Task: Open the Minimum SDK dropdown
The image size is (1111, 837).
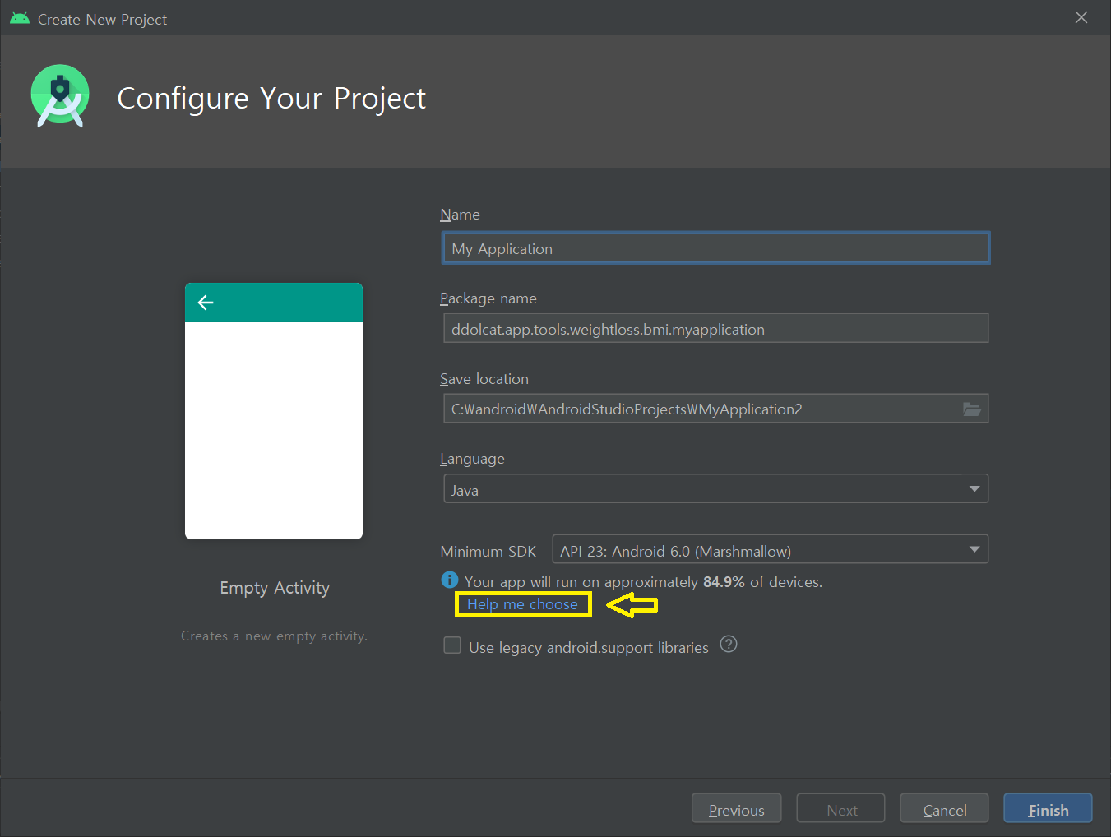Action: (770, 550)
